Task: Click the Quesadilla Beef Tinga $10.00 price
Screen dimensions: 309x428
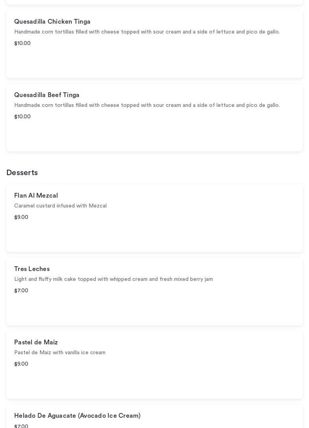Action: point(22,117)
